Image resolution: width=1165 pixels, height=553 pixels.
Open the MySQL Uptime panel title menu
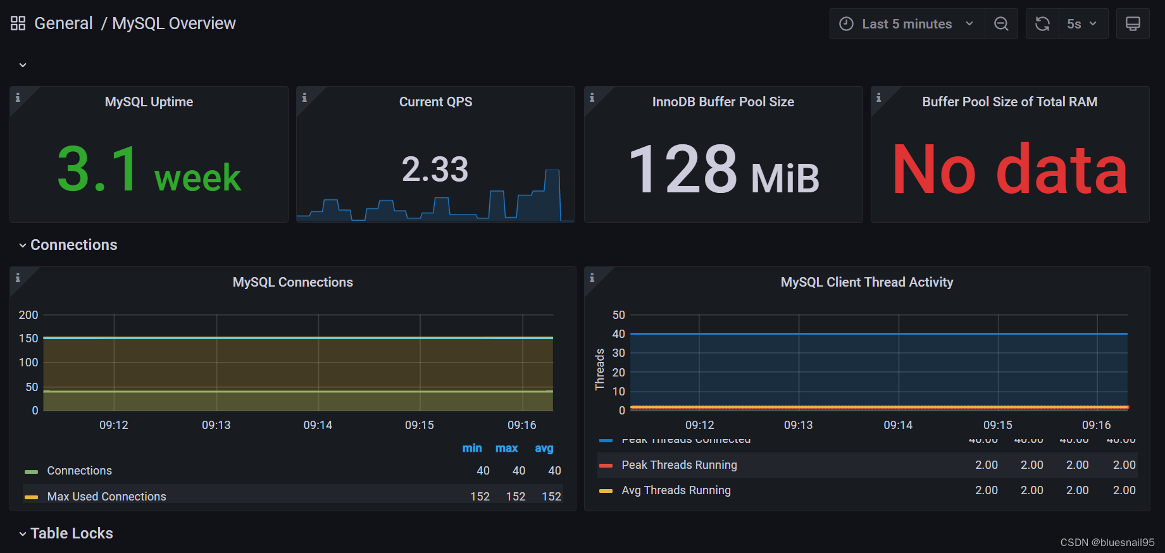(x=149, y=102)
